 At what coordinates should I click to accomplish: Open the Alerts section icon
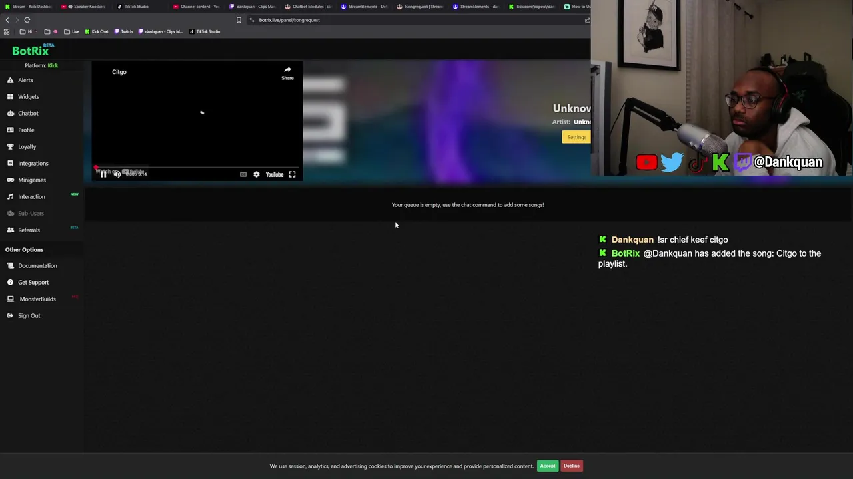pyautogui.click(x=10, y=80)
